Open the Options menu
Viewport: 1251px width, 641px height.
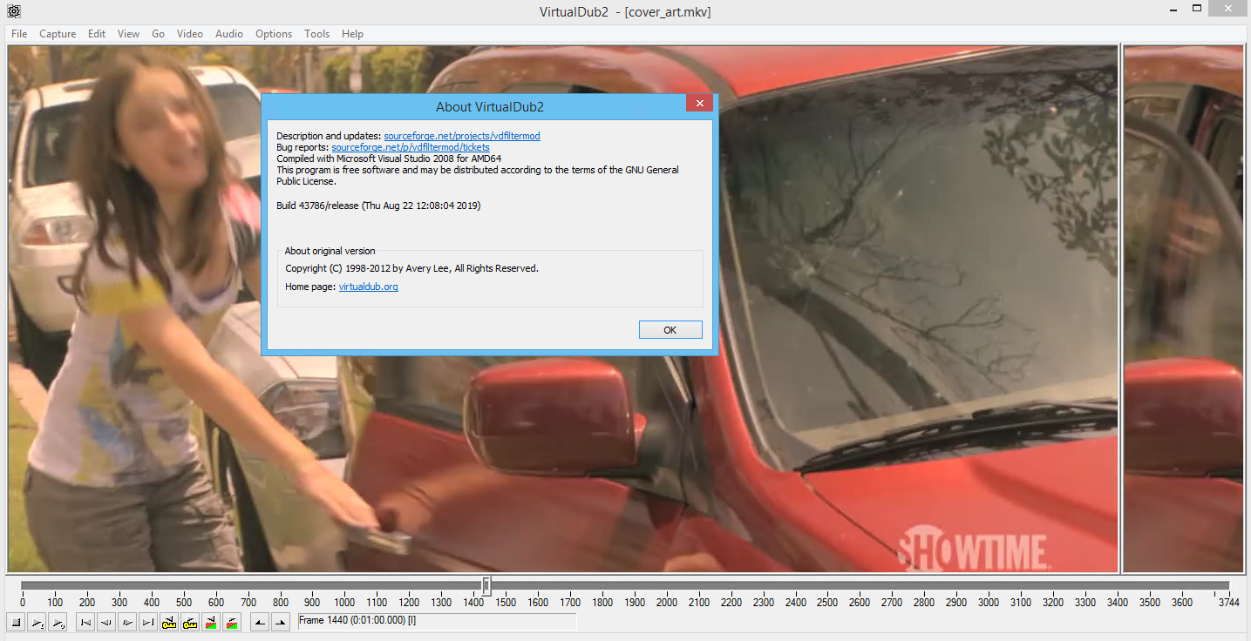pyautogui.click(x=274, y=34)
